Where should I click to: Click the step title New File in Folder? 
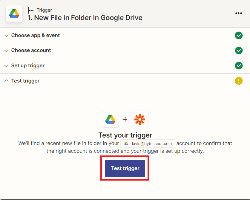coord(85,18)
